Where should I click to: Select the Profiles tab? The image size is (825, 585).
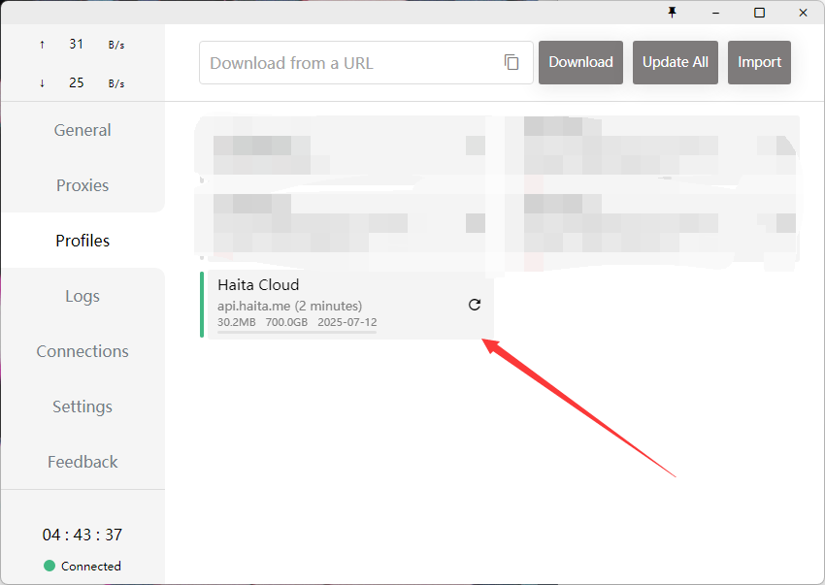coord(82,241)
